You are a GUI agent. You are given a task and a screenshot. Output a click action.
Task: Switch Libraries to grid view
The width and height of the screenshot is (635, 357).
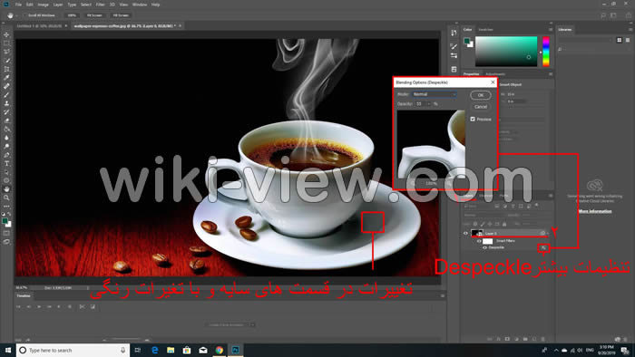click(620, 40)
